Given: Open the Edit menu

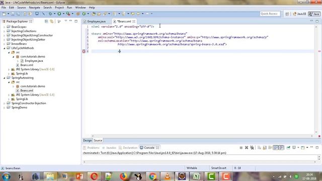Looking at the screenshot, I should tap(12, 8).
